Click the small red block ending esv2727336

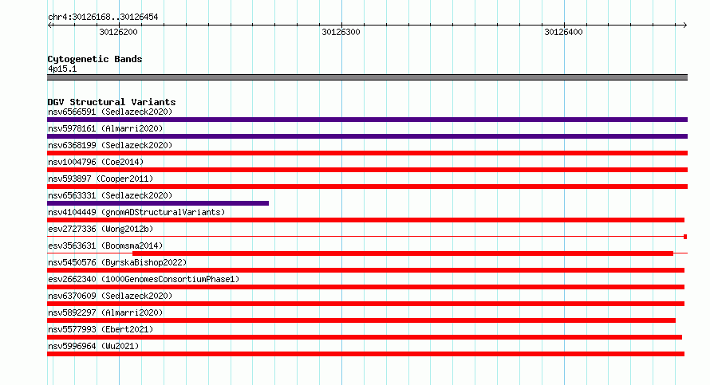tap(685, 237)
